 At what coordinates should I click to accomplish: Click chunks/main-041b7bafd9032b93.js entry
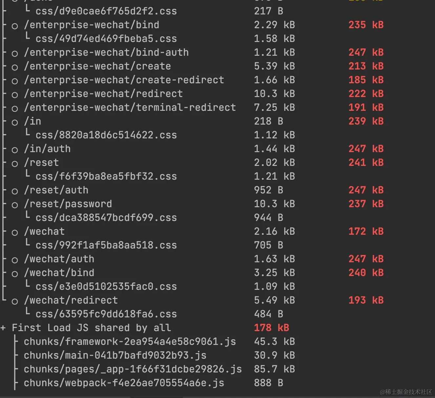(x=115, y=355)
